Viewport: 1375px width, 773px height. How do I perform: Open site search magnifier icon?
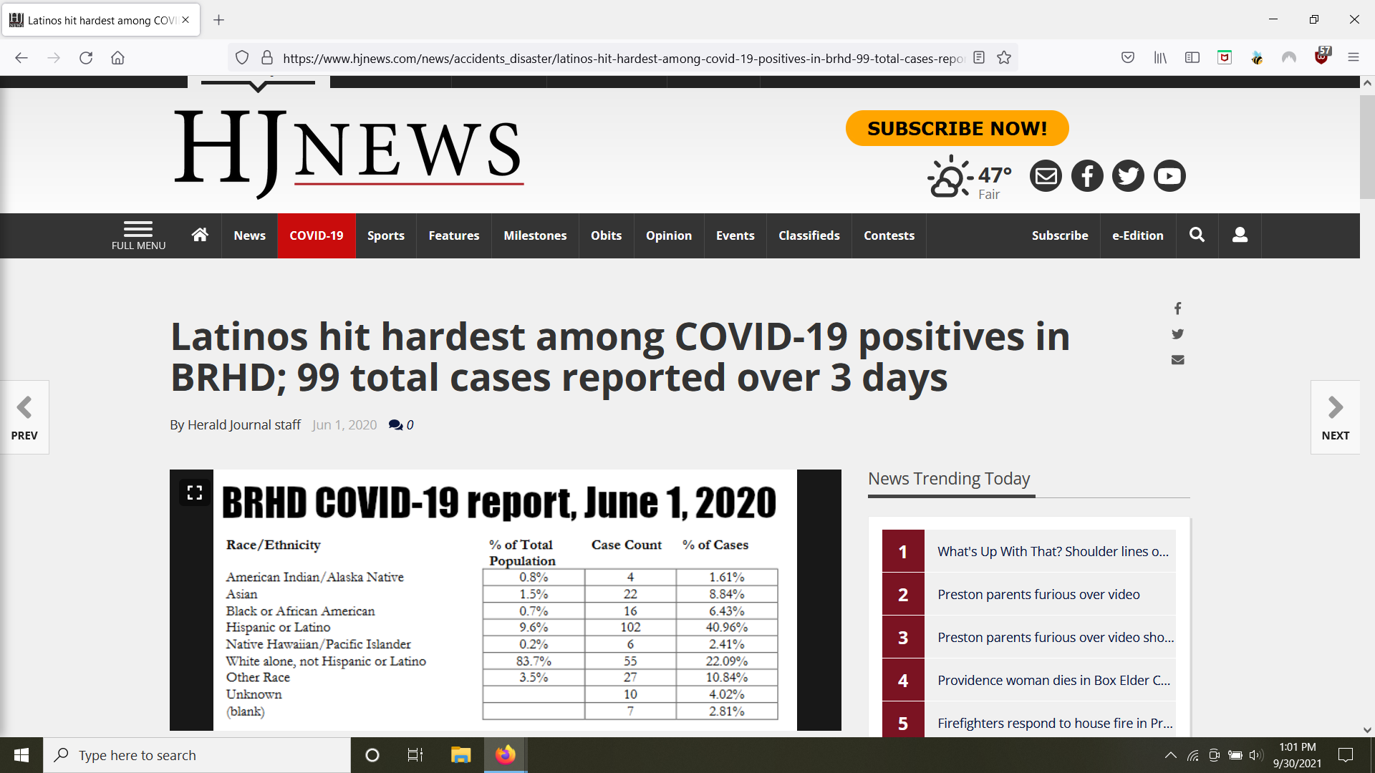(1197, 235)
